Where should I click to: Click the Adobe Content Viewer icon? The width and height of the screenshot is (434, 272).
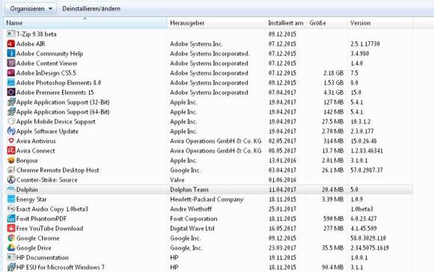pos(11,63)
